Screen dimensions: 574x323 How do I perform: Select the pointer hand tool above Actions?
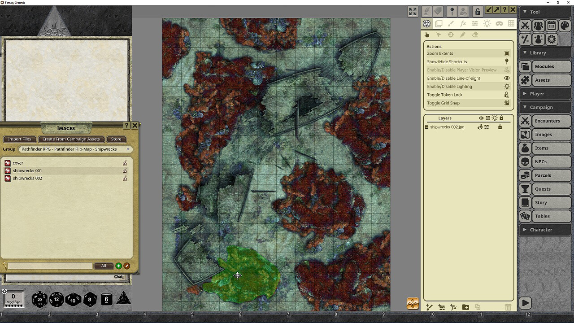pyautogui.click(x=426, y=35)
